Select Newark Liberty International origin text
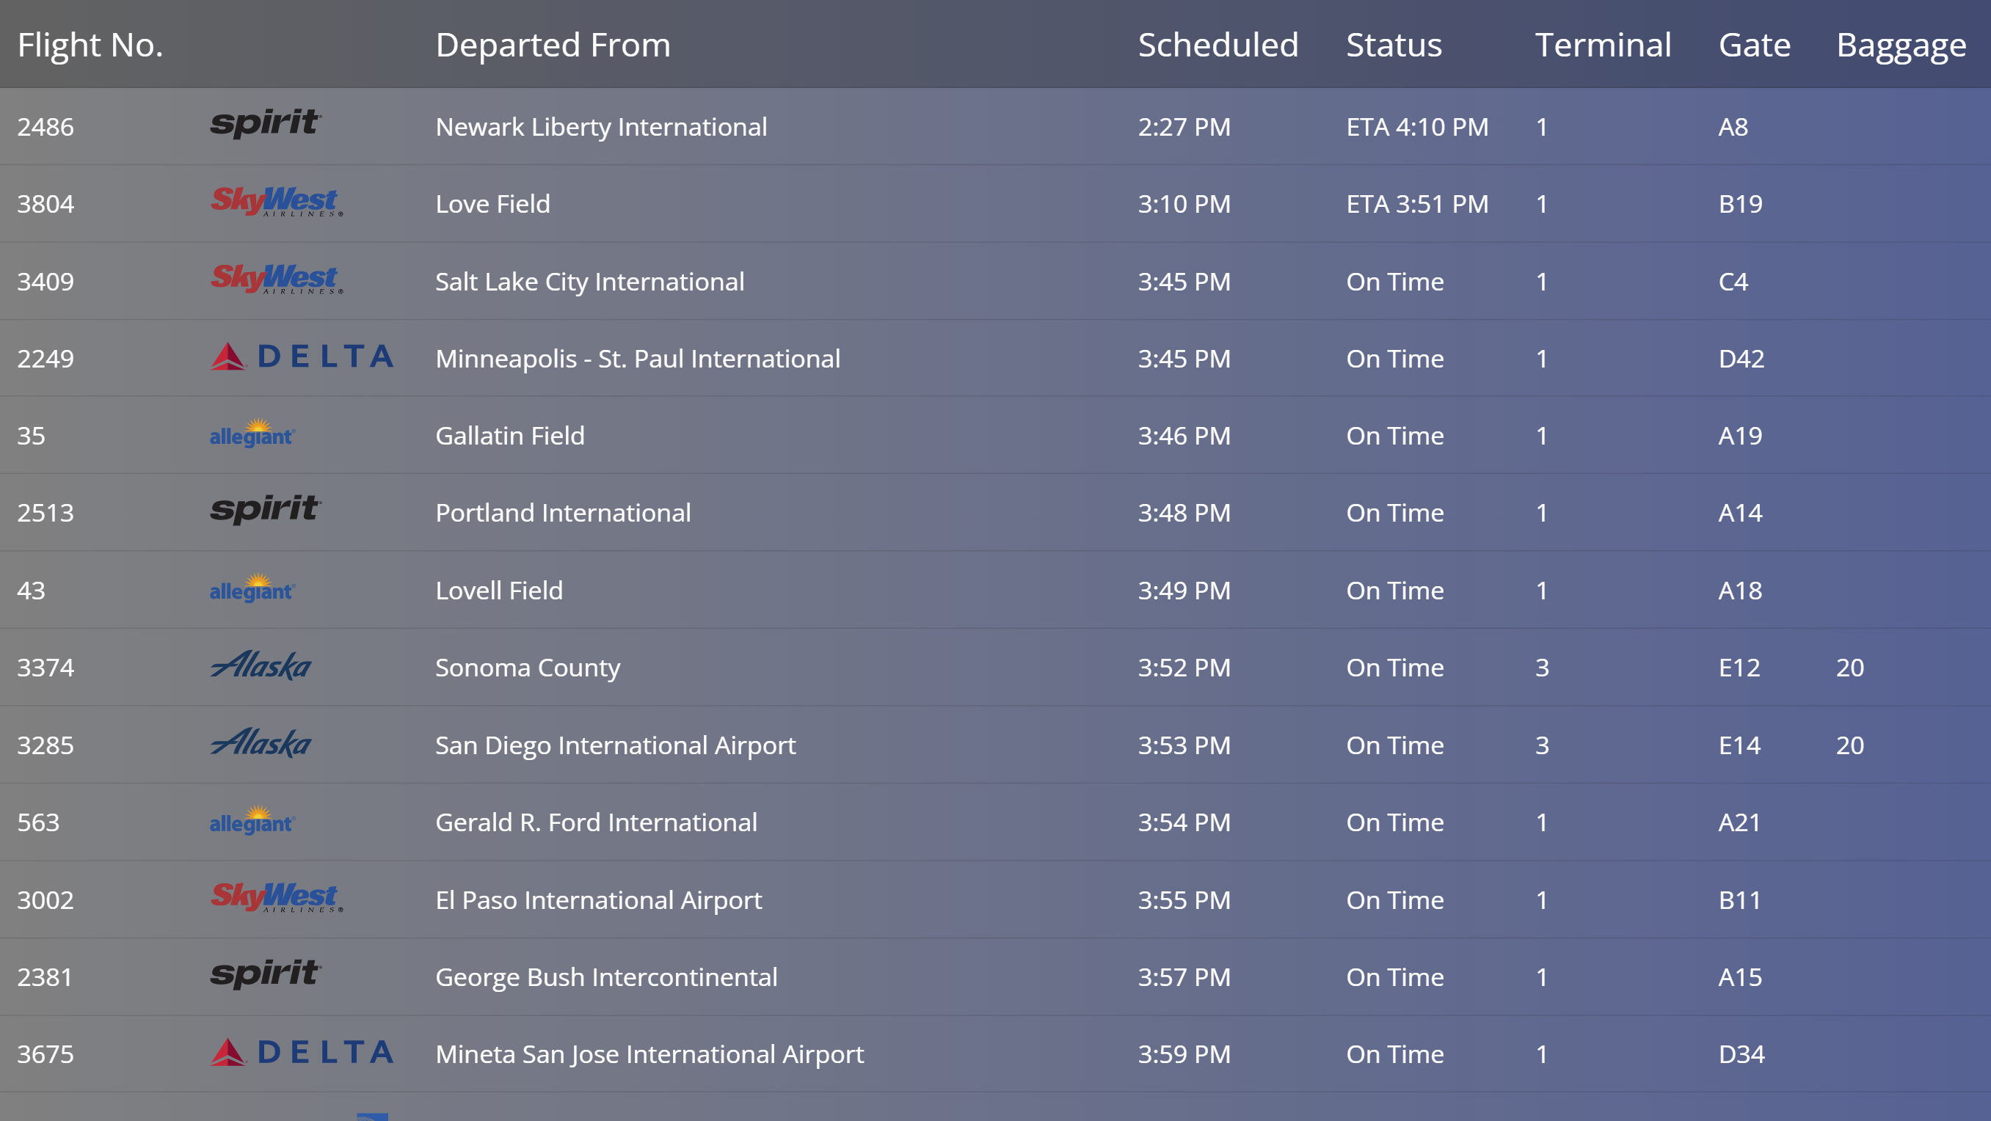1991x1121 pixels. click(x=601, y=127)
